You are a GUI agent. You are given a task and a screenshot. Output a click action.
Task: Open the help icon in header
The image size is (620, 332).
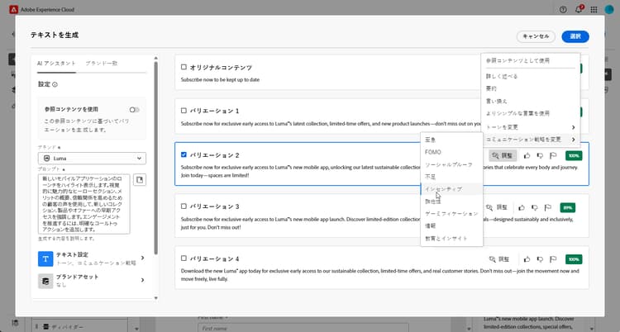tap(564, 9)
